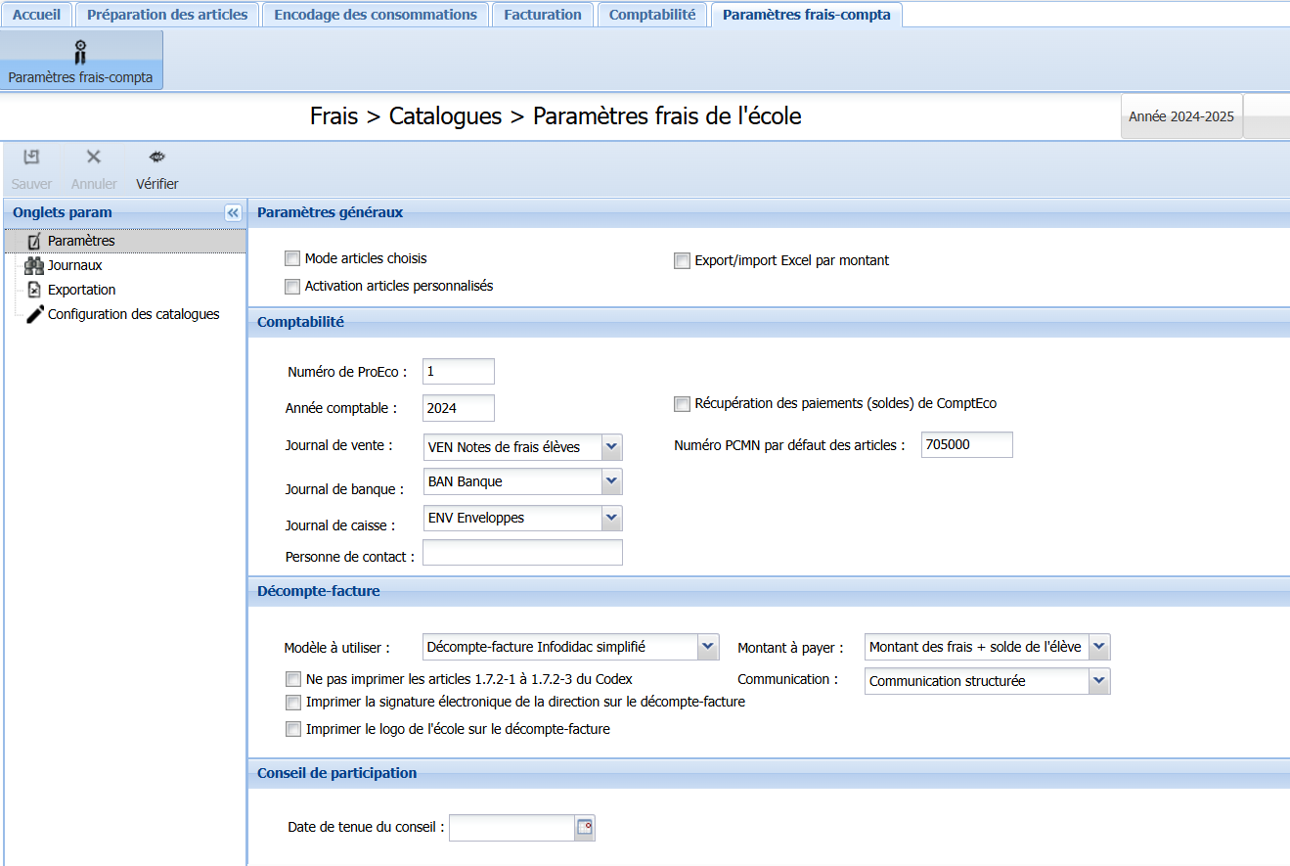
Task: Open the Modèle à utiliser dropdown
Action: (708, 647)
